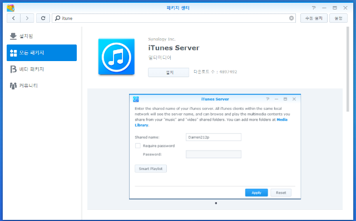Select the 베타 패키지 beta packages tab

(x=42, y=69)
